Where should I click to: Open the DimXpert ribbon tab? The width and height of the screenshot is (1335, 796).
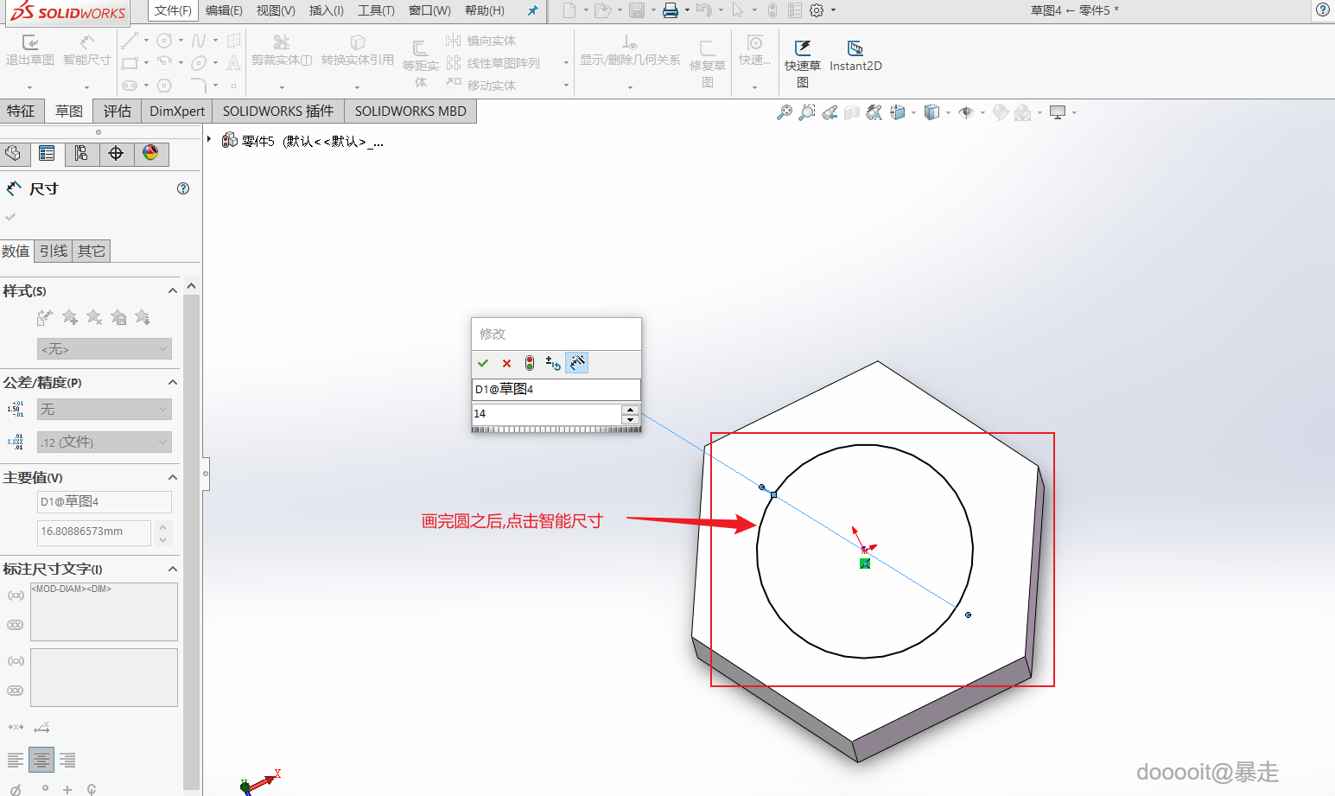[x=177, y=111]
